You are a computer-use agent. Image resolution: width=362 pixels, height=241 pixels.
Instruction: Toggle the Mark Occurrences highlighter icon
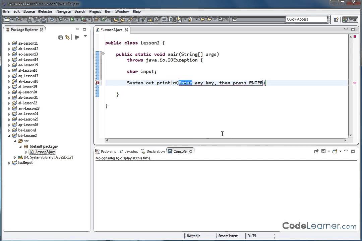click(x=150, y=20)
